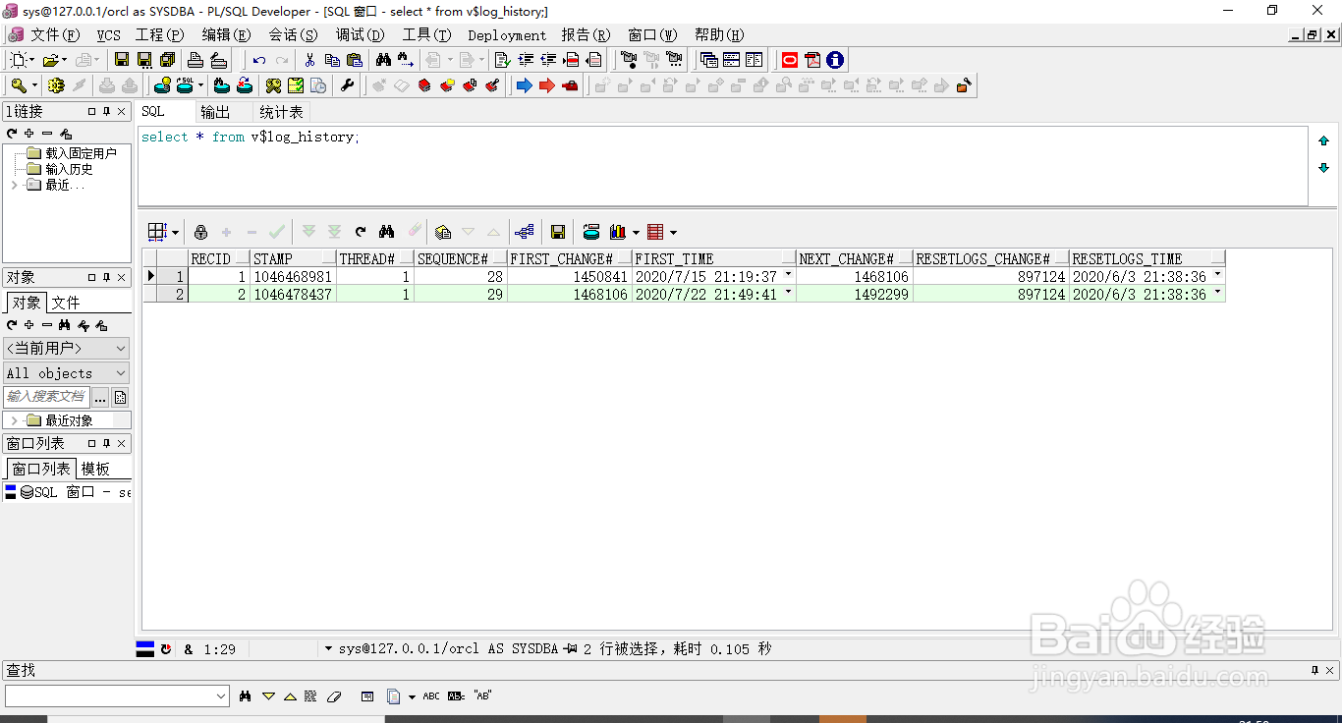
Task: Click the New file icon in top toolbar
Action: [19, 60]
